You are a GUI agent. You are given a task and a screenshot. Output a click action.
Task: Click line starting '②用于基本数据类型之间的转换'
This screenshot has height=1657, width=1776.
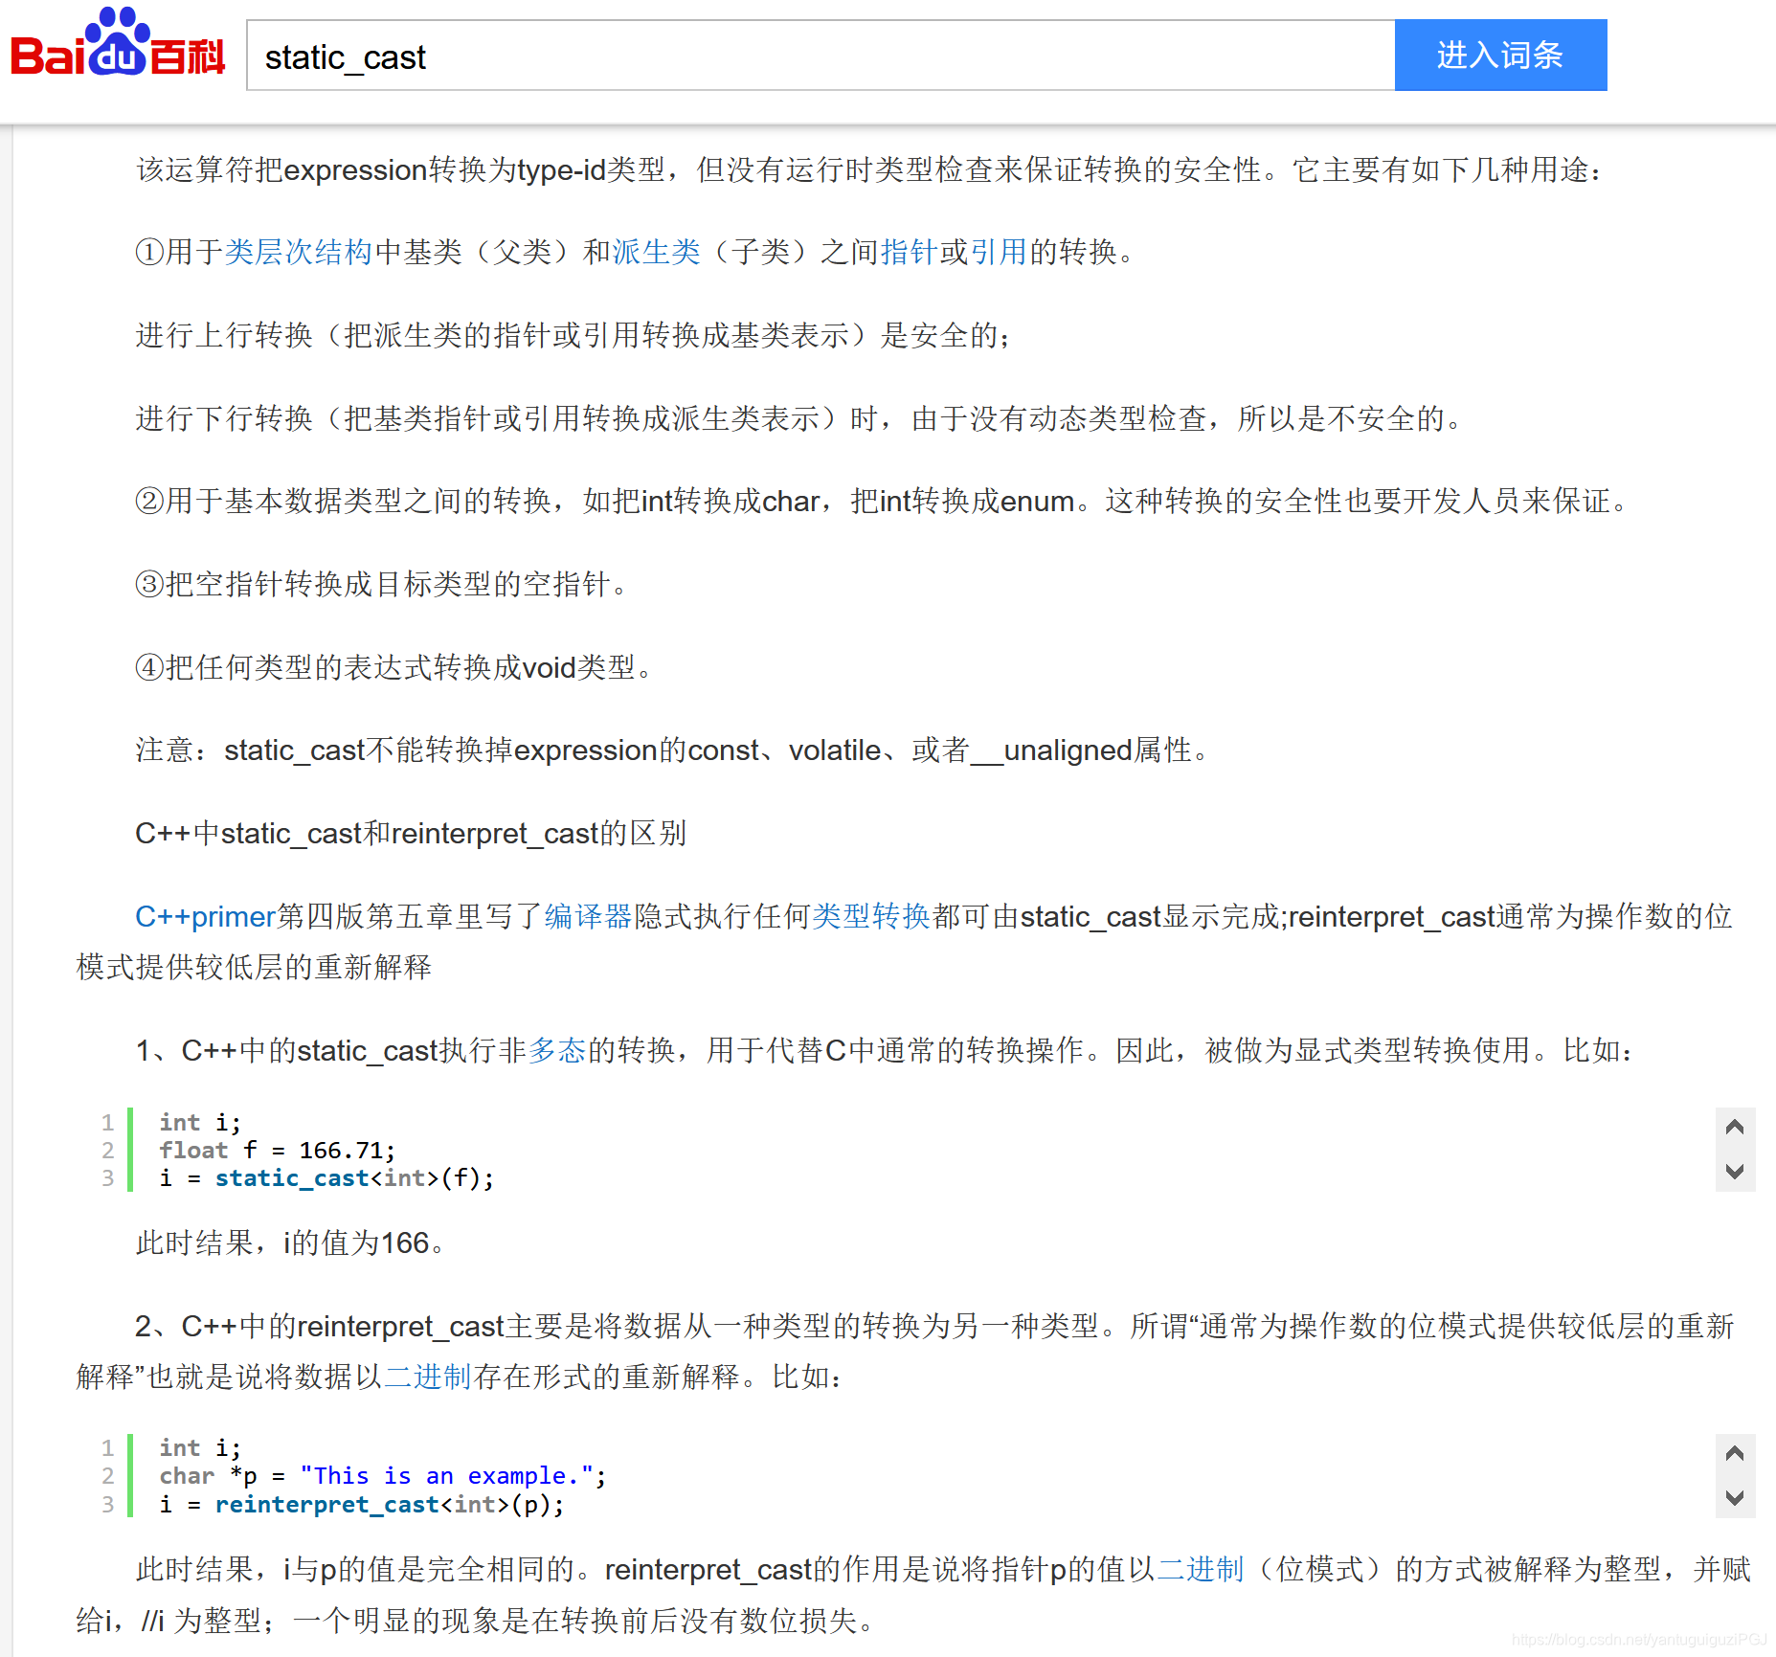coord(882,501)
